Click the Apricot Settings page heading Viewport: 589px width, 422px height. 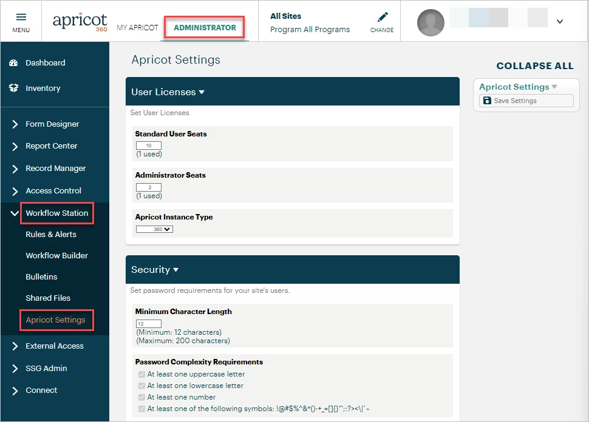click(x=176, y=59)
